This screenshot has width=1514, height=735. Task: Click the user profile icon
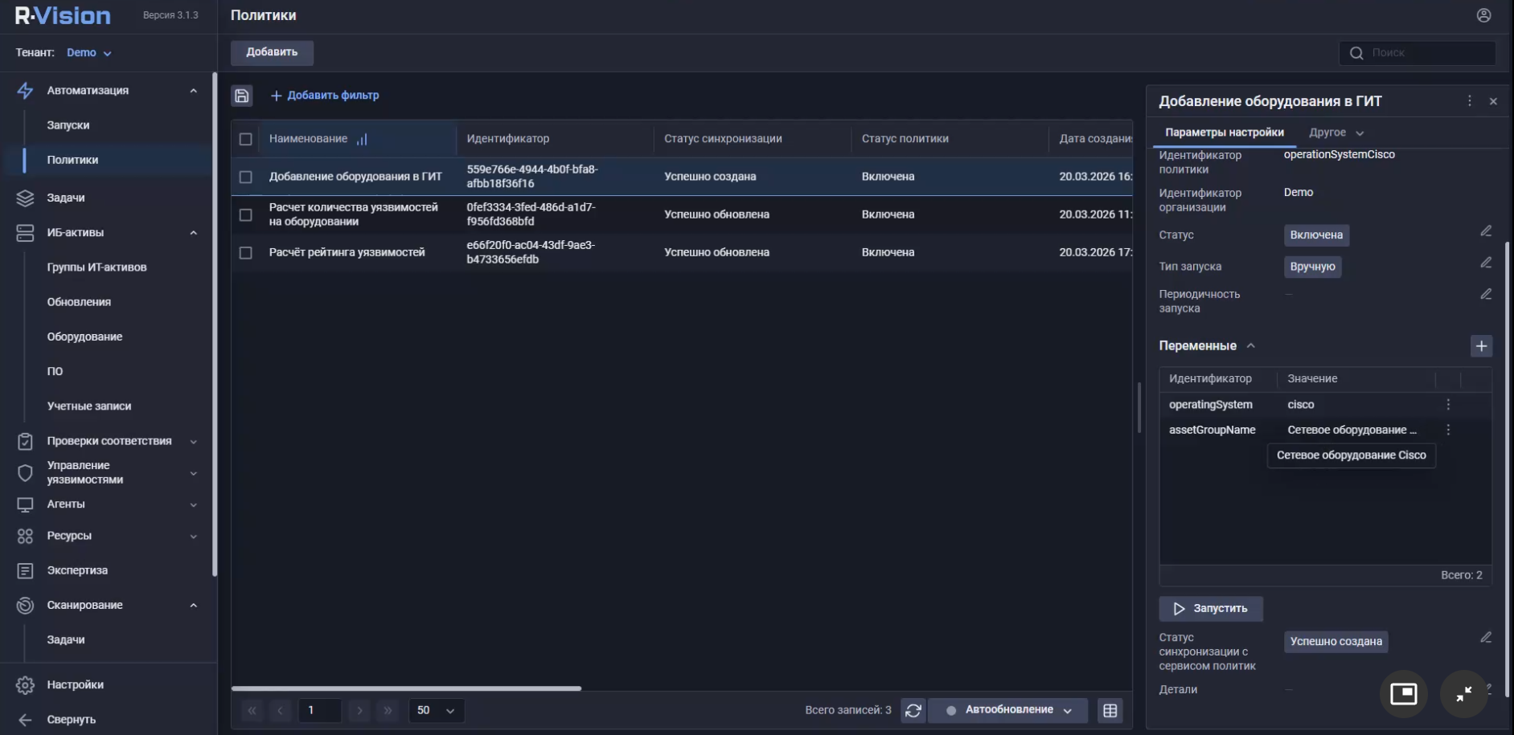pos(1483,15)
